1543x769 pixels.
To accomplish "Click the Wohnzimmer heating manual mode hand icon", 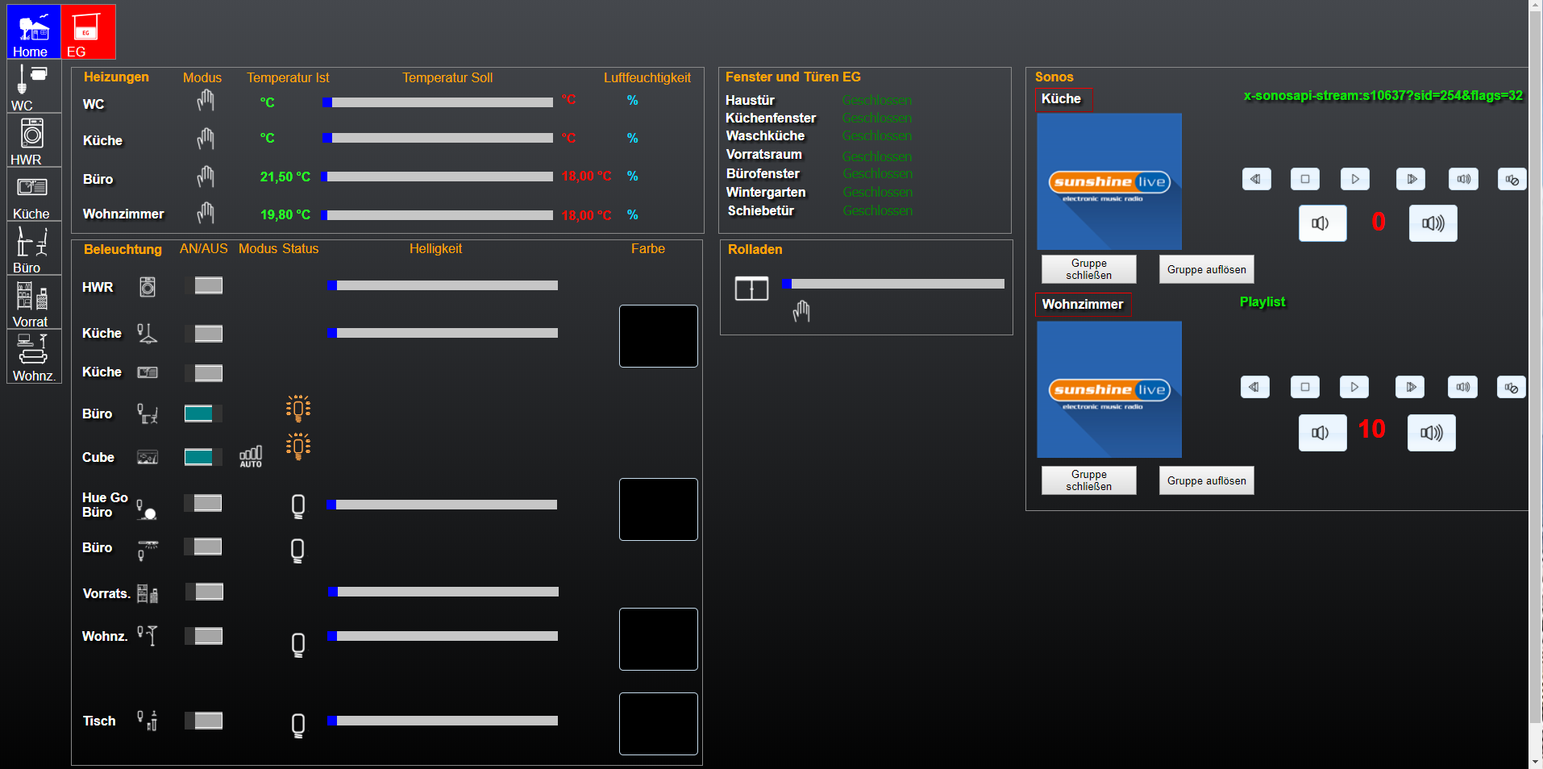I will pyautogui.click(x=206, y=214).
